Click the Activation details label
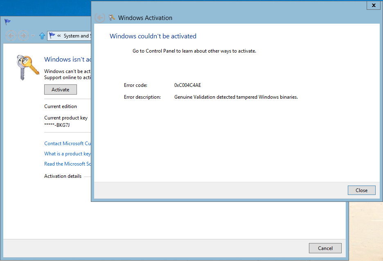 pos(63,176)
